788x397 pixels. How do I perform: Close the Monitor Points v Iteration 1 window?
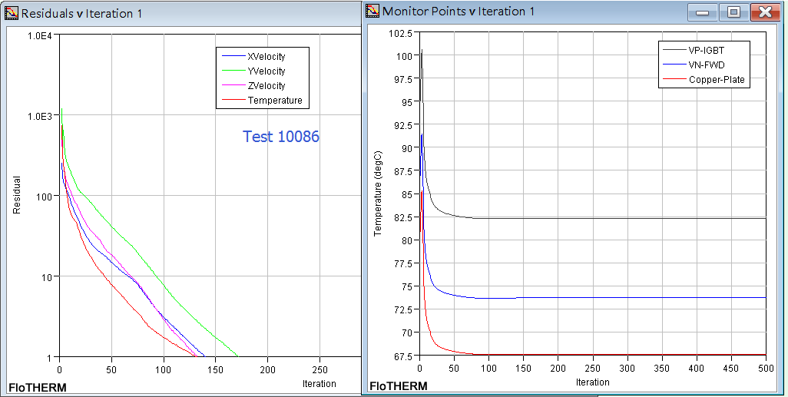[x=765, y=12]
